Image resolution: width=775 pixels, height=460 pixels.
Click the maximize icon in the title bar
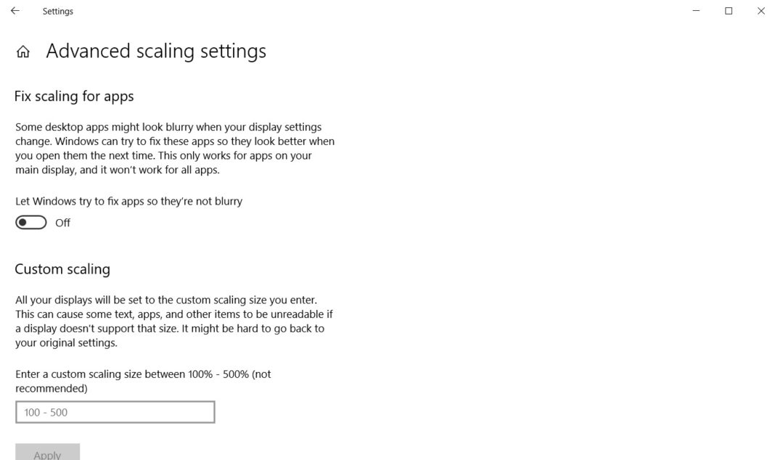728,11
